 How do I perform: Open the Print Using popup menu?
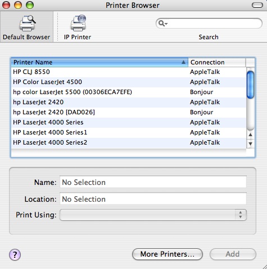click(153, 215)
